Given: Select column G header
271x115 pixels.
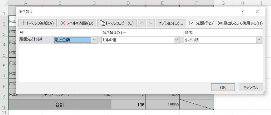Looking at the screenshot, I should click(223, 3).
